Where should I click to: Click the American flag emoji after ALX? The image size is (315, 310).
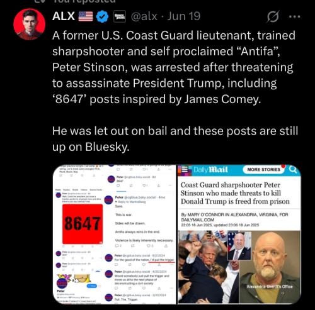[x=86, y=16]
